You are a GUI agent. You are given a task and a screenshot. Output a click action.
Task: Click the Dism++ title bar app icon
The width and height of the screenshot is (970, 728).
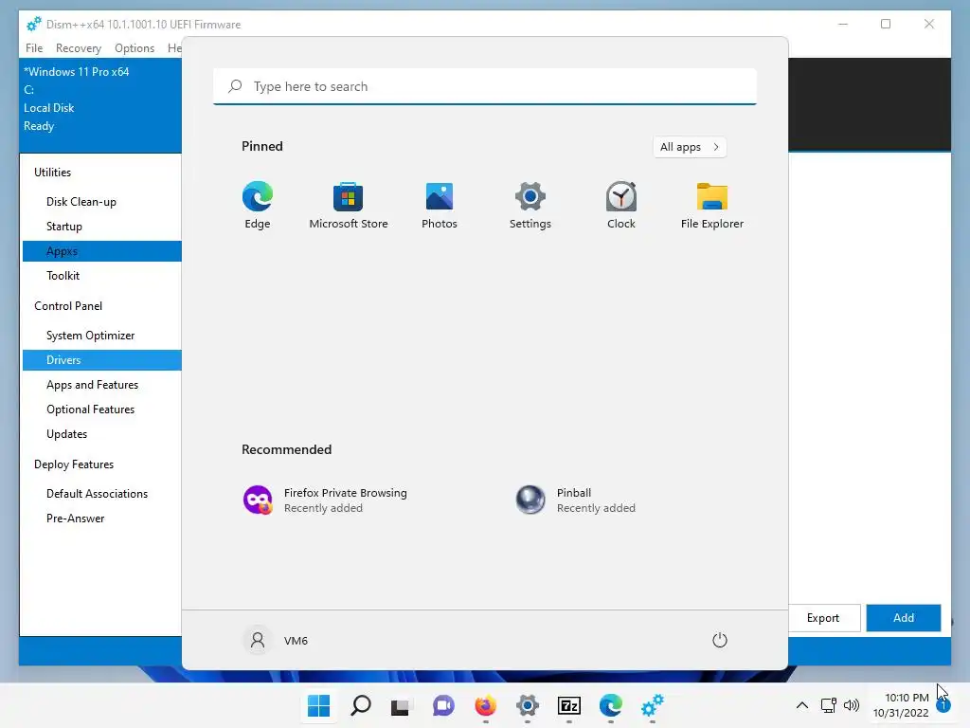(x=34, y=24)
